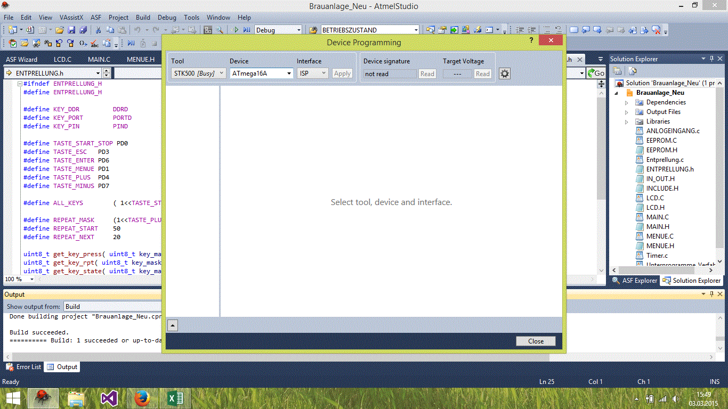Open the Interface dropdown showing ISP
Image resolution: width=728 pixels, height=409 pixels.
(312, 73)
